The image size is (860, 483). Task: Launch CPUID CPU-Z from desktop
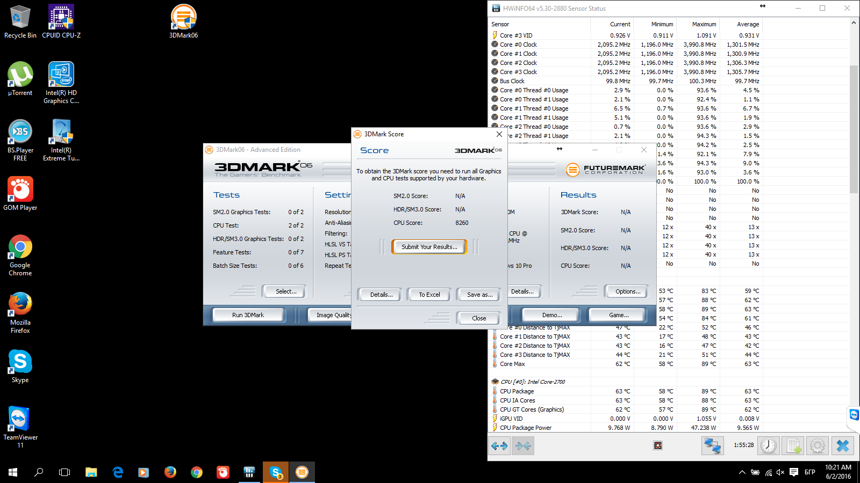pos(61,22)
